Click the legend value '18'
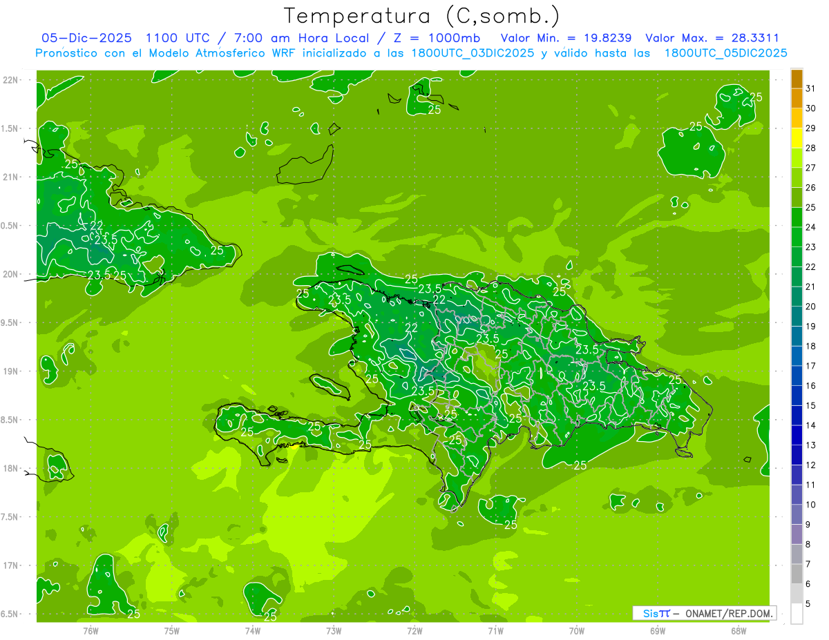The image size is (829, 640). click(811, 346)
